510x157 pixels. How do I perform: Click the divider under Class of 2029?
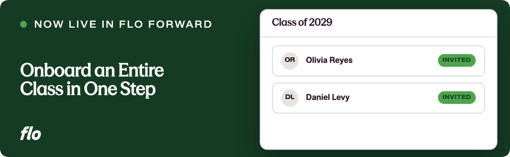point(378,37)
